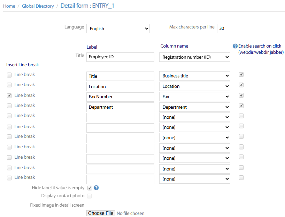Open Registration number (ID) column dropdown
Viewport: 285px width, 217px height.
(x=194, y=57)
